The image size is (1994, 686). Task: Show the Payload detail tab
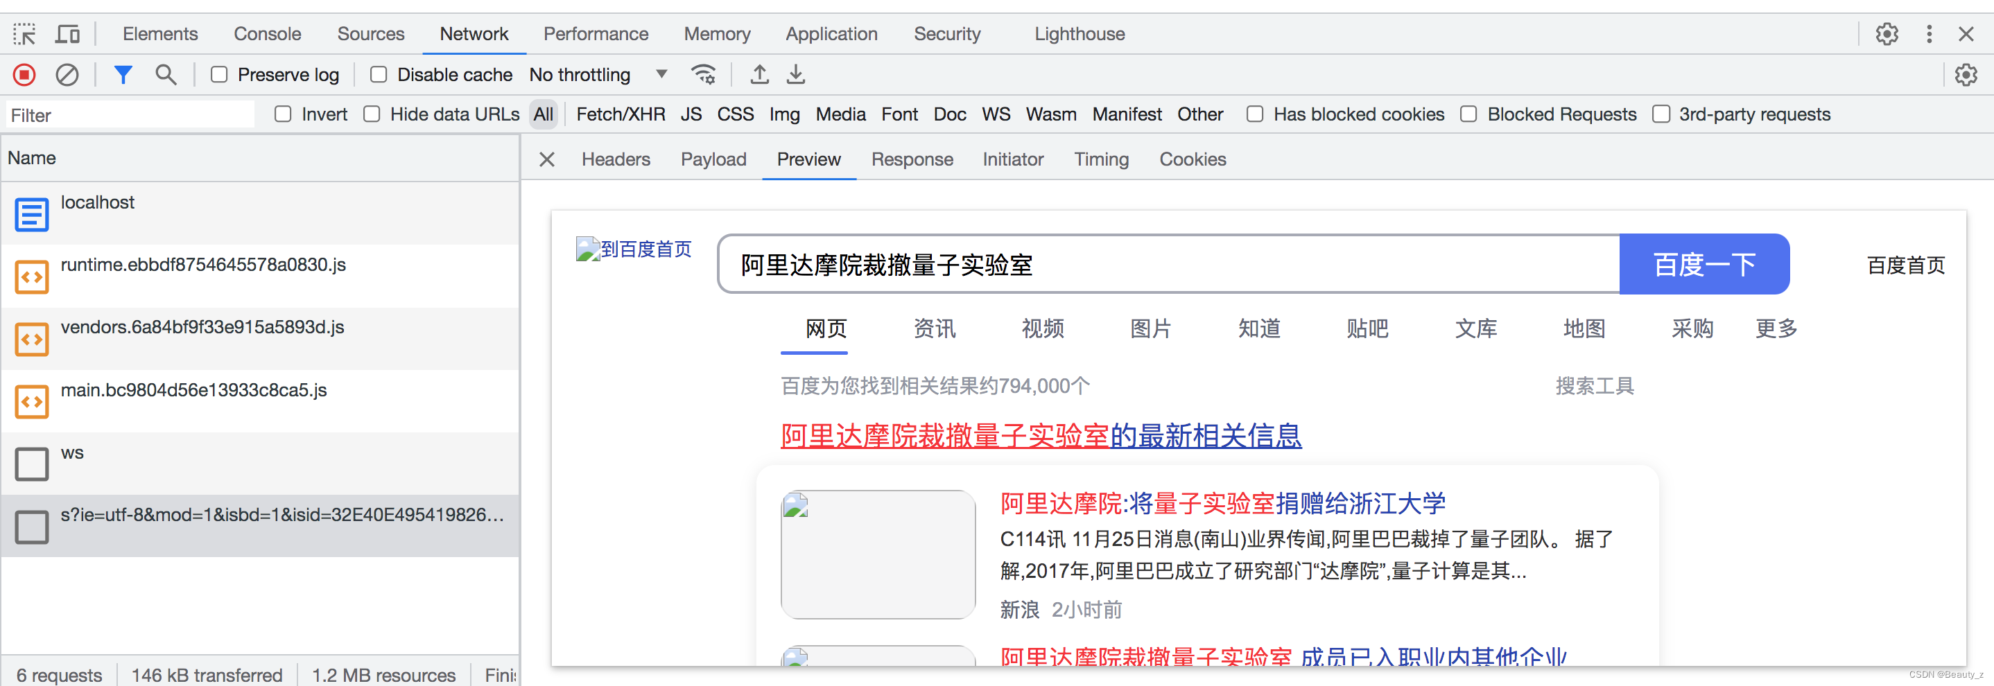(x=713, y=159)
